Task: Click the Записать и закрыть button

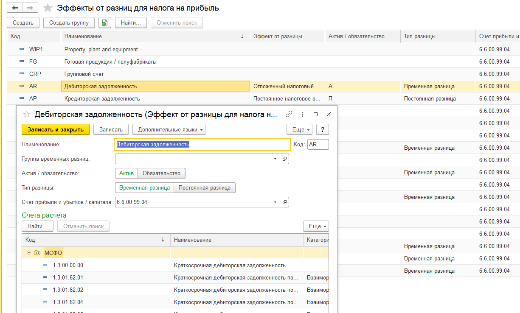Action: click(x=56, y=129)
